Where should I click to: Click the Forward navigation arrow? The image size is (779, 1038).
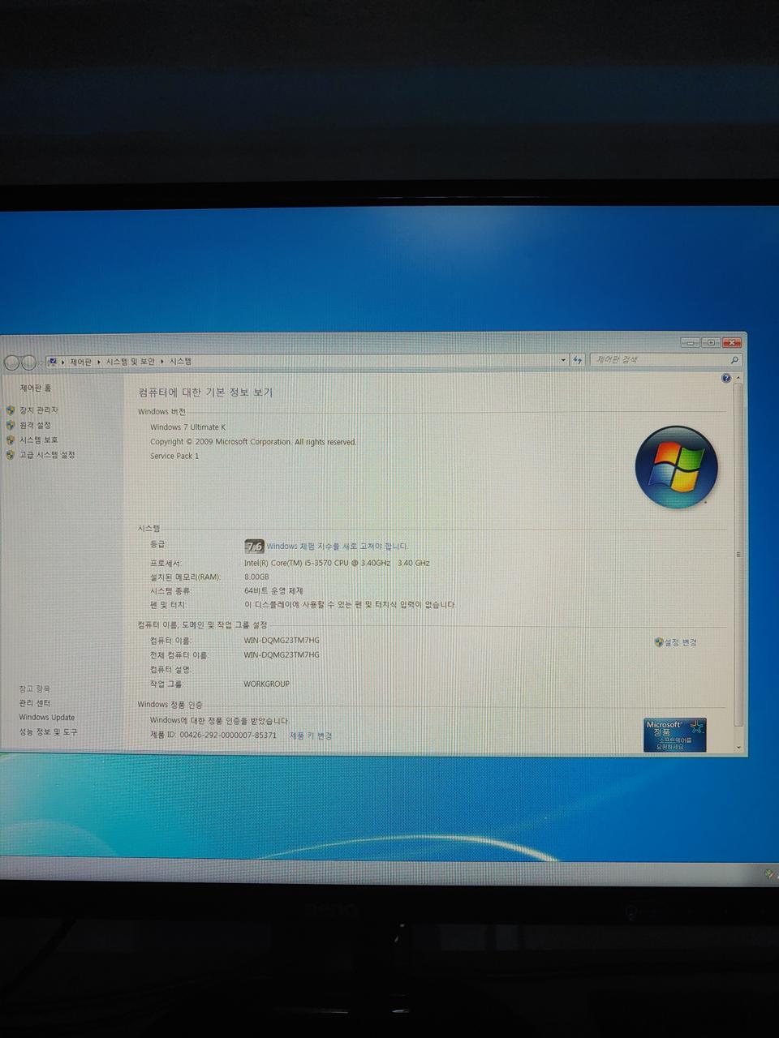tap(29, 362)
